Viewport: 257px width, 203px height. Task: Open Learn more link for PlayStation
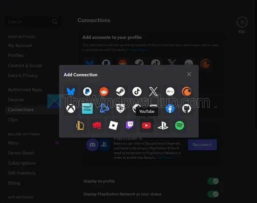click(x=165, y=158)
